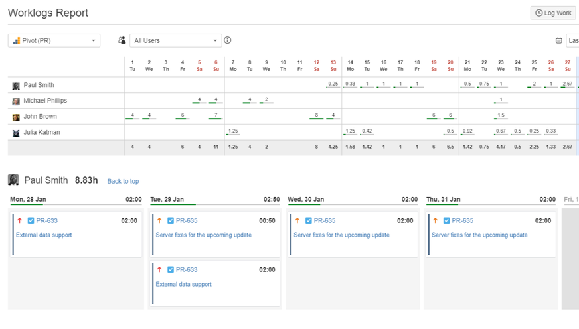Open PR-635 issue on Tue, 29 Jan
Viewport: 579px width, 329px height.
coord(187,221)
